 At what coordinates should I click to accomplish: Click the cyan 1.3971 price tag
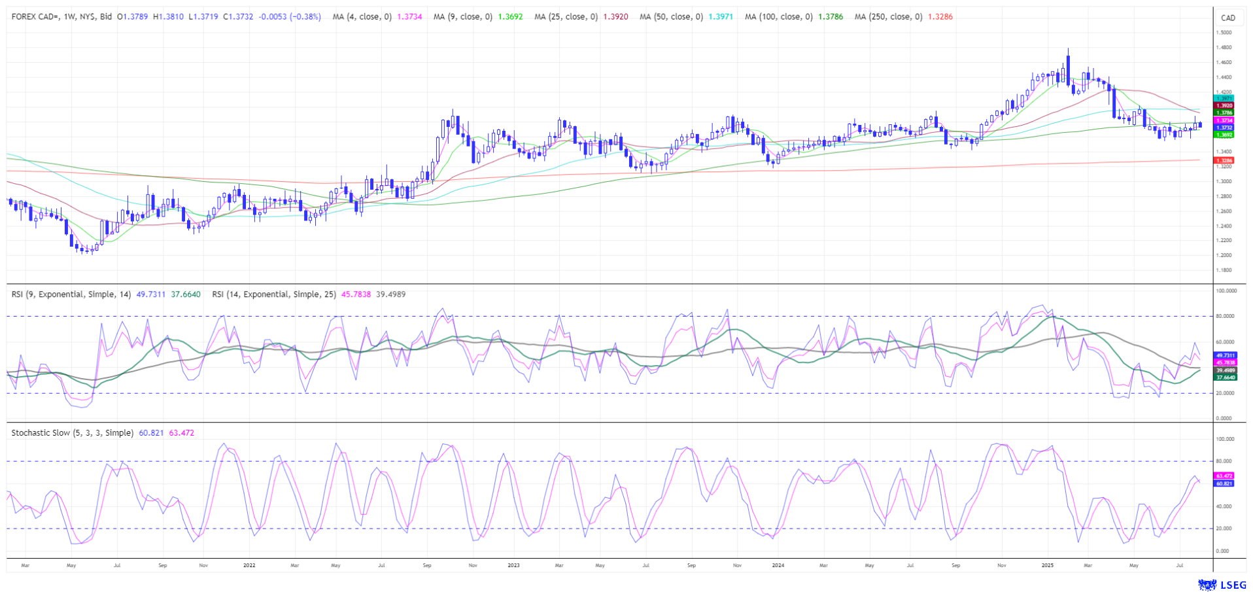[1224, 98]
